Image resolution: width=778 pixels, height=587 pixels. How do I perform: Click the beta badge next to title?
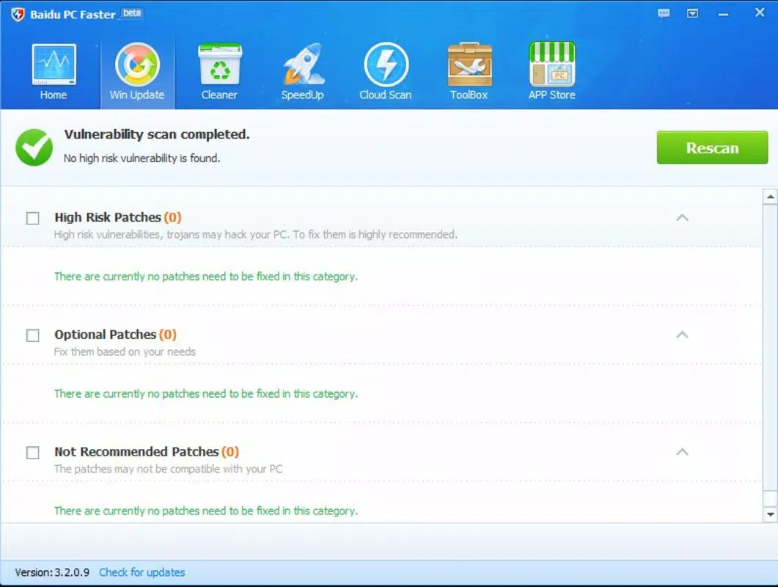pyautogui.click(x=132, y=13)
